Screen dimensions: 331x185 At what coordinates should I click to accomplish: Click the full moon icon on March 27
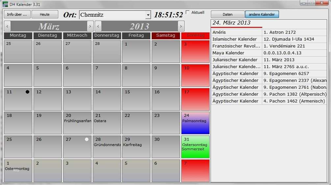point(87,139)
